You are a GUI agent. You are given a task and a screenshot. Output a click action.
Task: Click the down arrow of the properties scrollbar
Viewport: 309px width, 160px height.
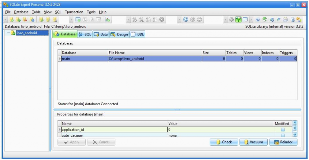[295, 134]
